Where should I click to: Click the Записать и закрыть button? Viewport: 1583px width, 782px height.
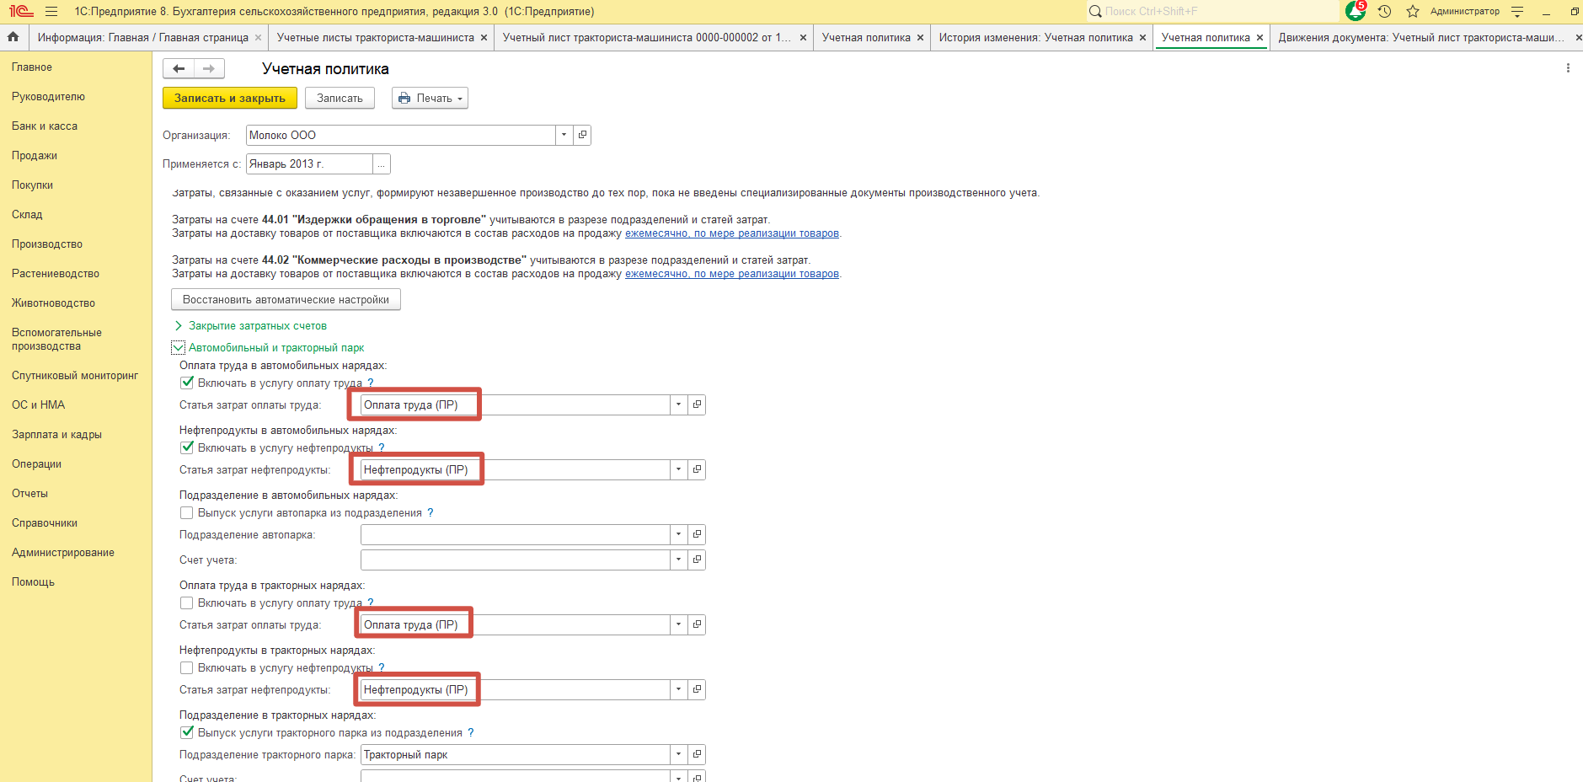229,99
